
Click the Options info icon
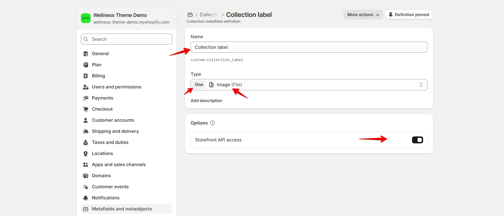tap(213, 123)
